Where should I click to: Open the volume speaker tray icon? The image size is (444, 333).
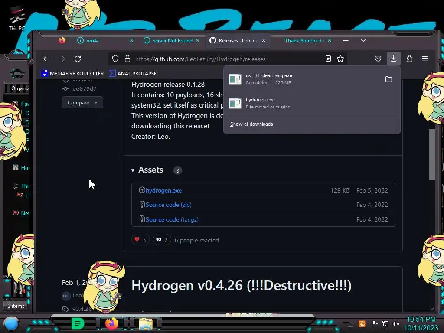(396, 323)
